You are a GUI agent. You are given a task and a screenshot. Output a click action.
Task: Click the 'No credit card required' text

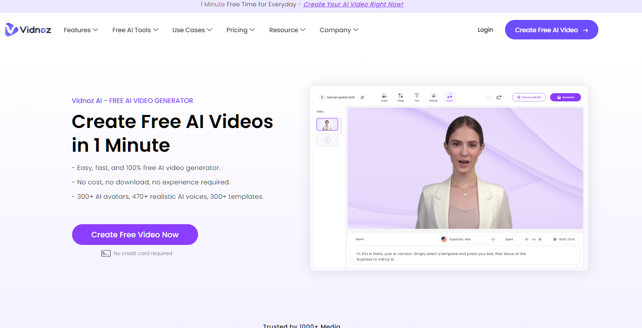143,253
